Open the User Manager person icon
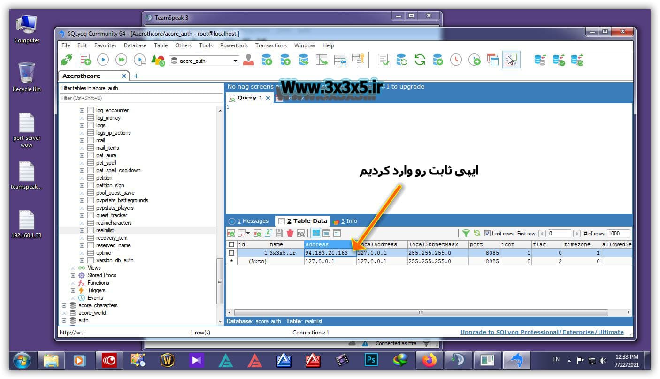The image size is (660, 379). 248,60
